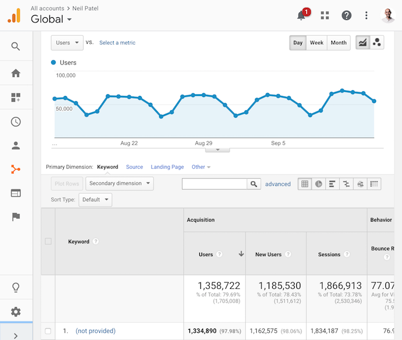Tick the select-all header checkbox
The height and width of the screenshot is (340, 402).
(x=48, y=241)
